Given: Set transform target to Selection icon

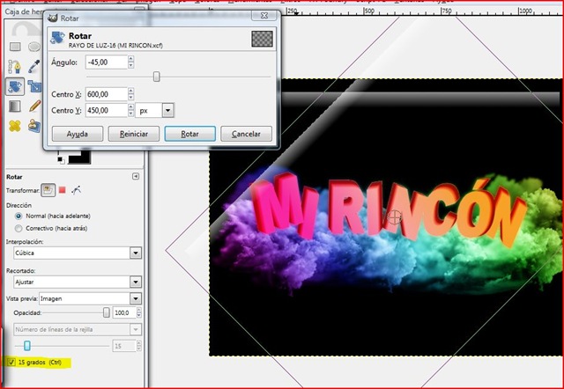Looking at the screenshot, I should click(x=63, y=189).
